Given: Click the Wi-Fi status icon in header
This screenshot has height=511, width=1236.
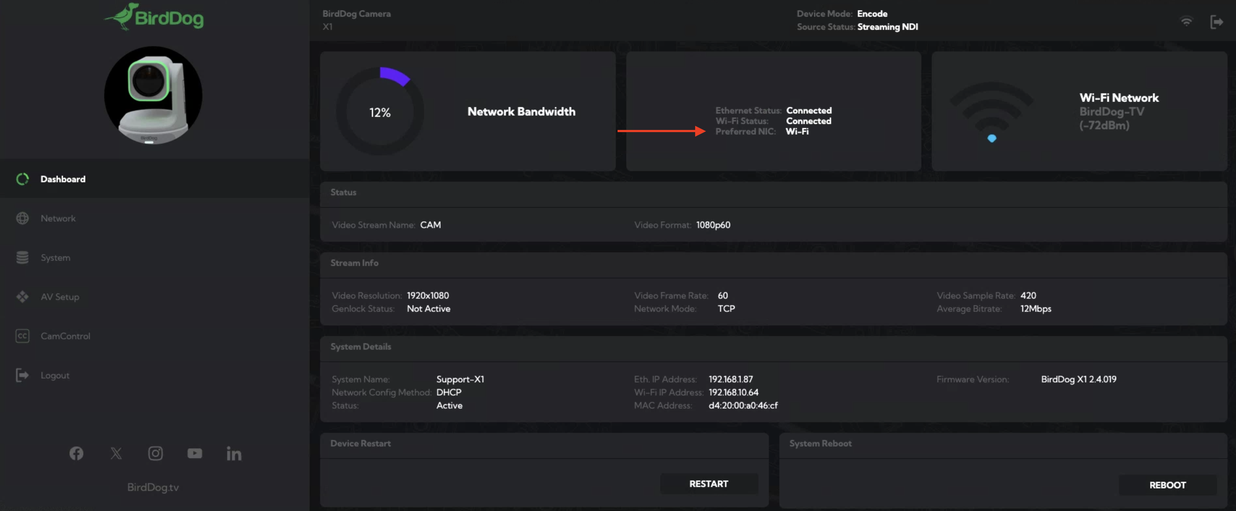Looking at the screenshot, I should [1186, 22].
